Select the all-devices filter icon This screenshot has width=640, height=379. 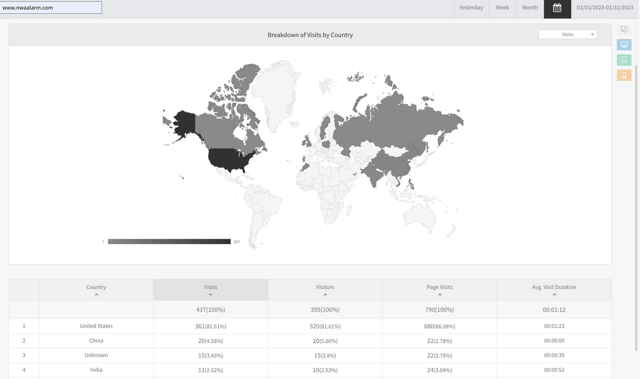(x=624, y=29)
